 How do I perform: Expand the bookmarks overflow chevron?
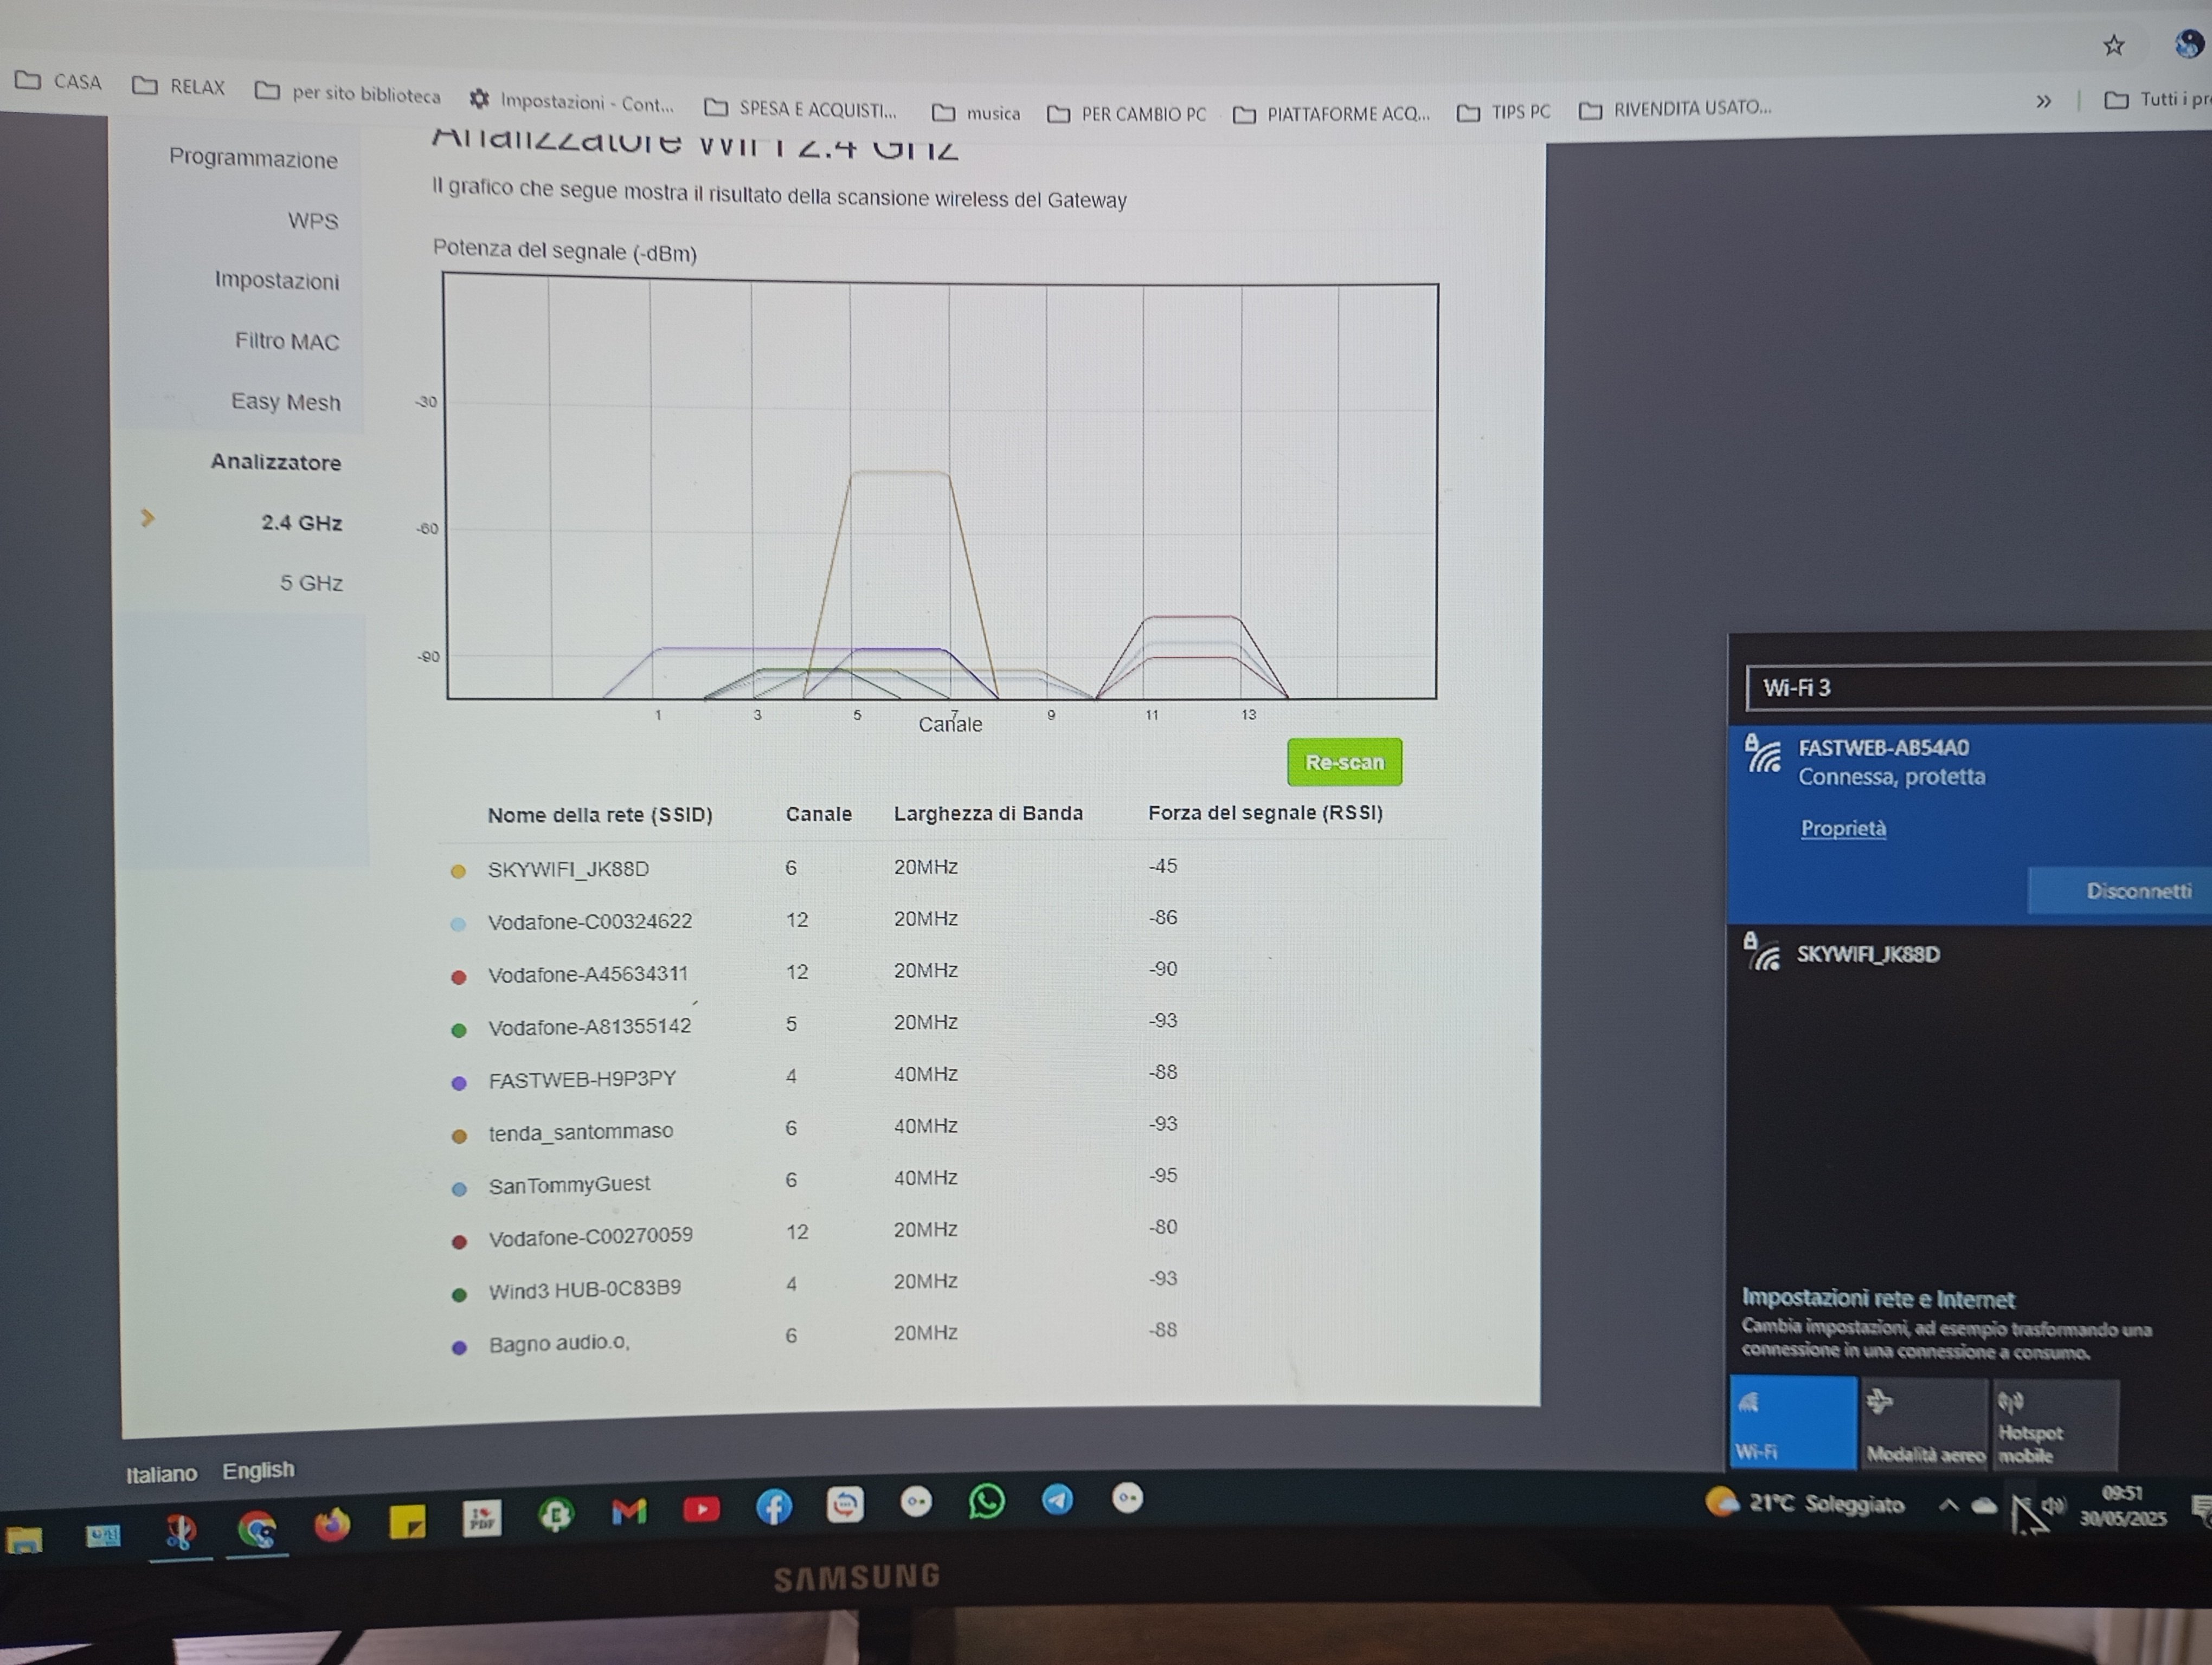(x=2043, y=101)
